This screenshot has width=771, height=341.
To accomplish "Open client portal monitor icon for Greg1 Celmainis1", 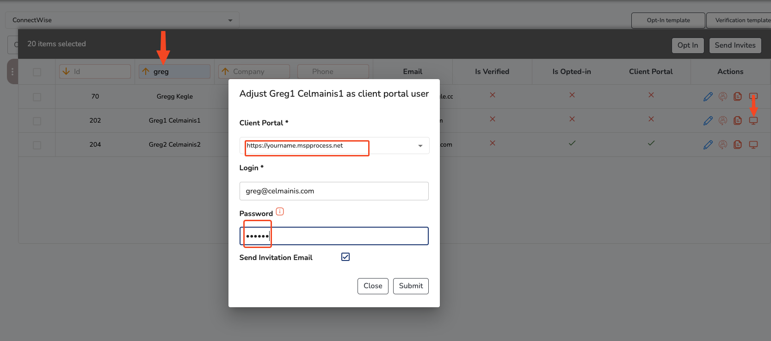I will point(753,120).
